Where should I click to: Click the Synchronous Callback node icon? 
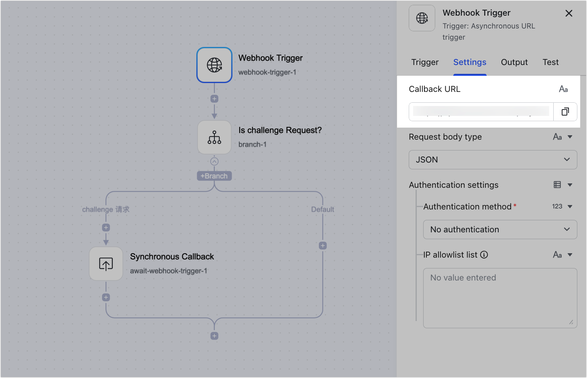(106, 264)
